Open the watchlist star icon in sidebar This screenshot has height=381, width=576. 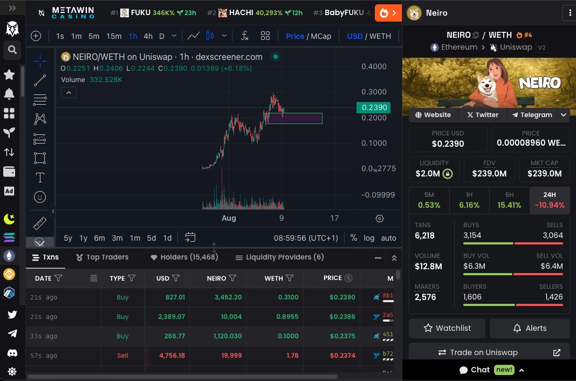pos(9,75)
